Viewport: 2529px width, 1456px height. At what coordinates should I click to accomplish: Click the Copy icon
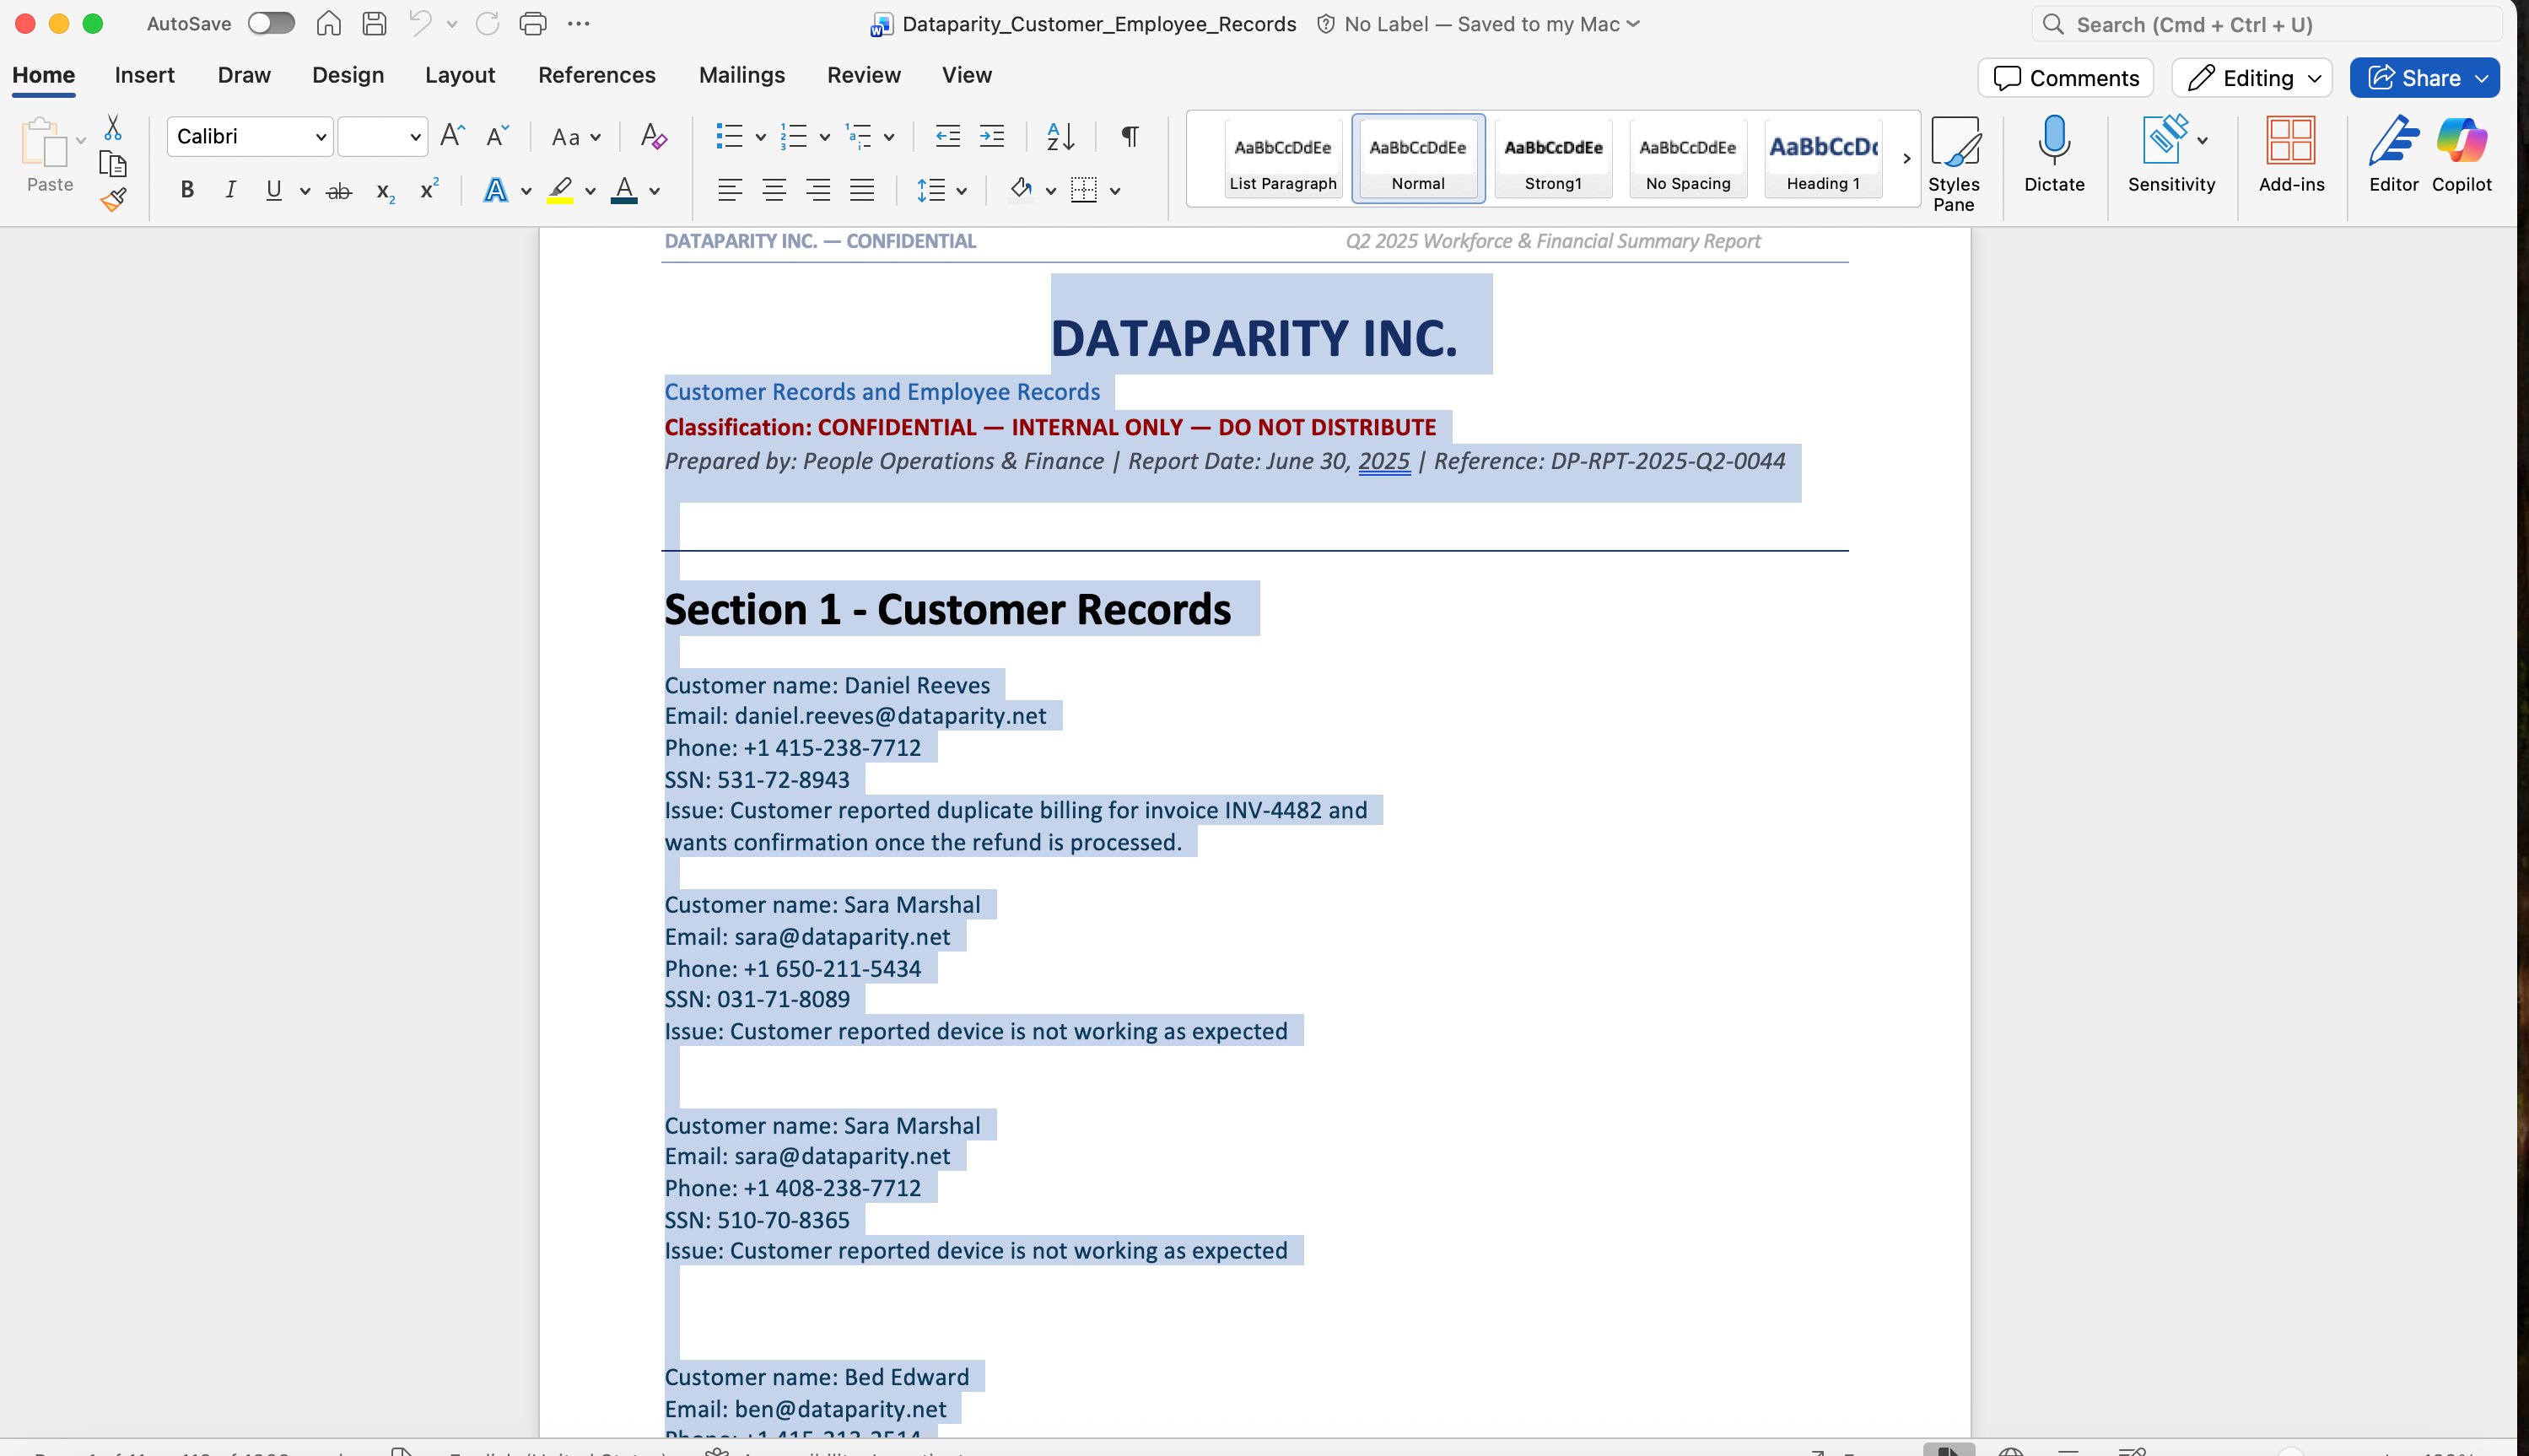click(x=113, y=163)
